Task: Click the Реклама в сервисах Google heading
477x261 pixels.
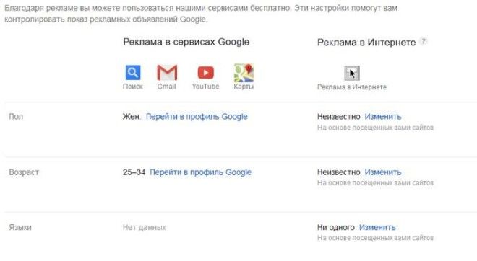Action: (186, 42)
